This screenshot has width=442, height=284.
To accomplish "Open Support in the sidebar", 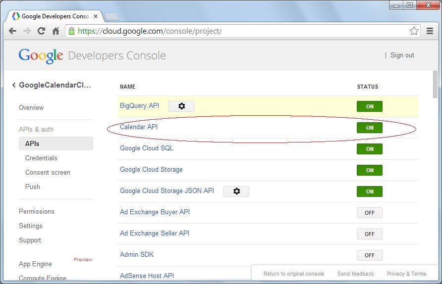I will pos(30,240).
